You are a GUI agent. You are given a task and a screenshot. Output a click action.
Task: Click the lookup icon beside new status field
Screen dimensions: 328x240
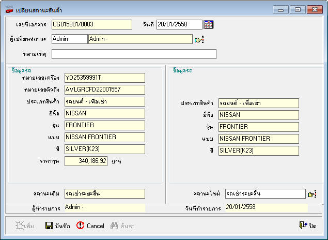312,194
